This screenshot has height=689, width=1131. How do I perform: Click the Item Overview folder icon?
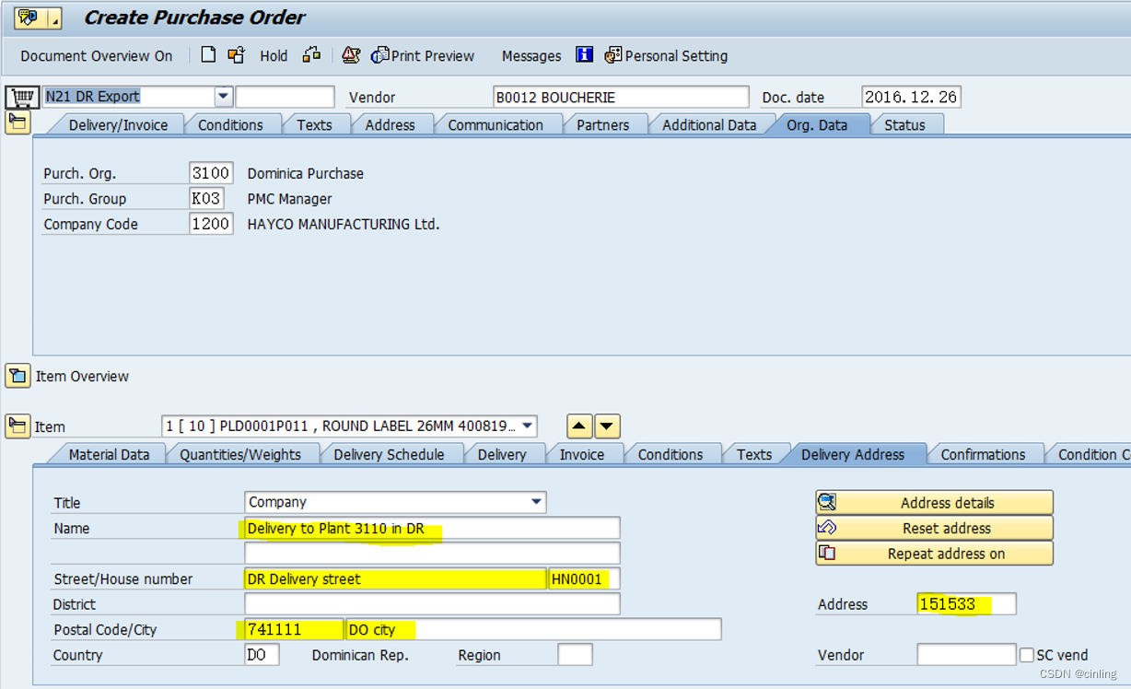tap(19, 376)
